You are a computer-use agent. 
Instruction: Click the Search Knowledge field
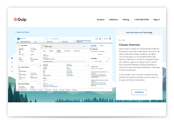(98, 61)
